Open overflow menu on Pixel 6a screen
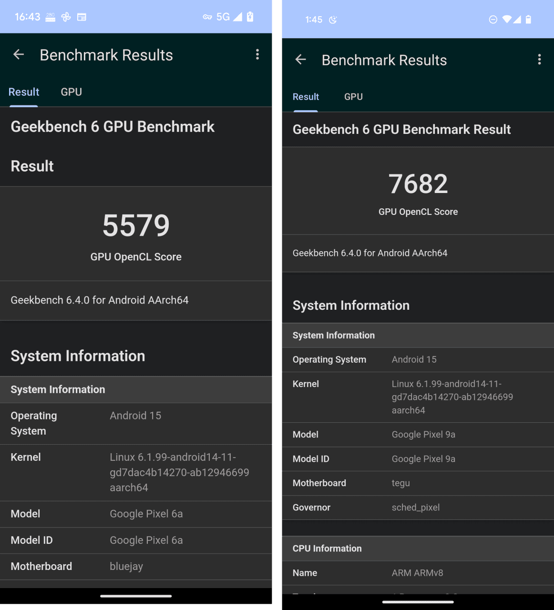The image size is (554, 610). point(257,54)
